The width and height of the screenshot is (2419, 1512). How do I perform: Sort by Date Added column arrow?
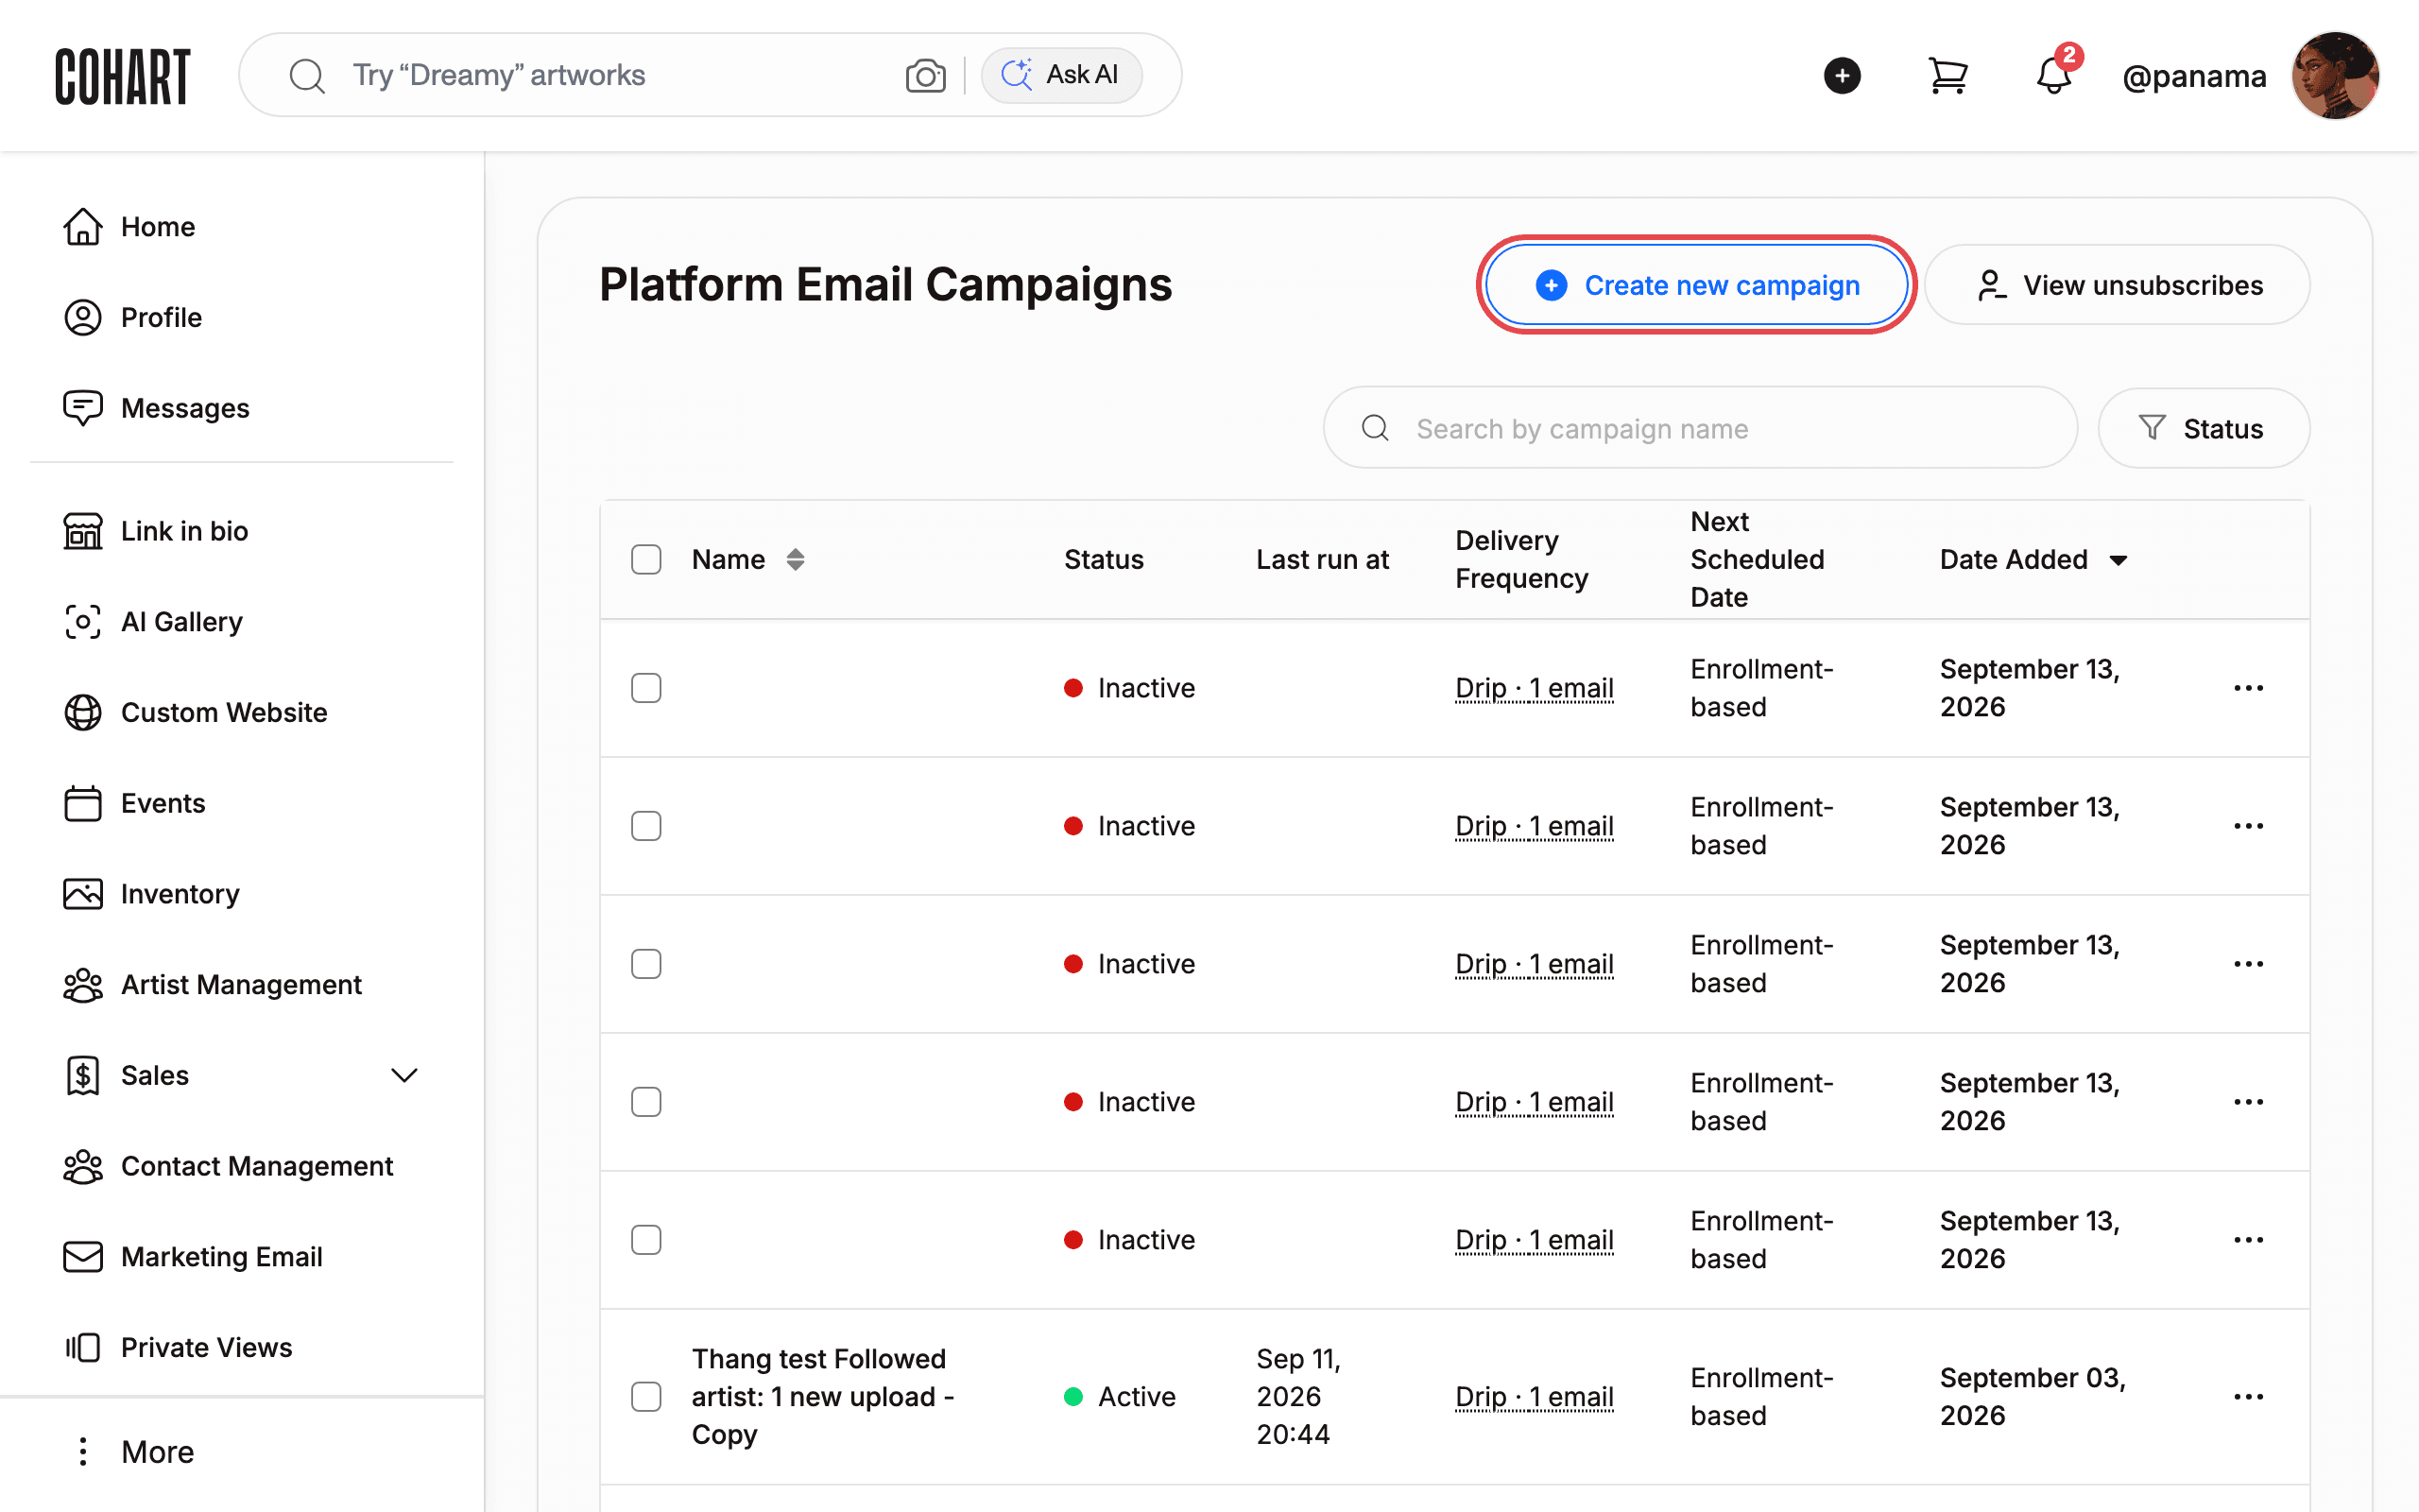(2119, 560)
